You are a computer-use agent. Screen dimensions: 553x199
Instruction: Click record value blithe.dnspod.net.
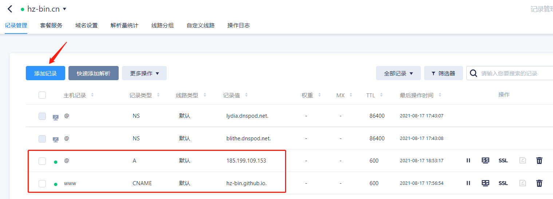tap(249, 138)
